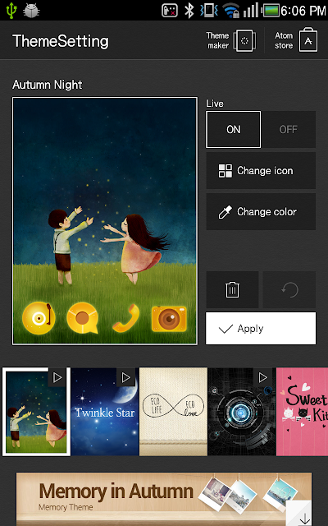Open the Bluetooth status bar icon
Viewport: 328px width, 526px height.
coord(189,10)
